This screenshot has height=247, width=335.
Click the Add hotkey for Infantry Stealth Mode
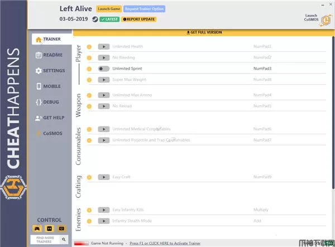(257, 221)
